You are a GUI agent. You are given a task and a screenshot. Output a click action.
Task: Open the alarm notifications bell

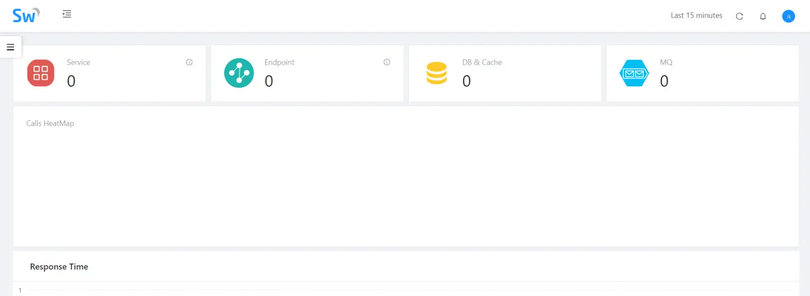(763, 16)
